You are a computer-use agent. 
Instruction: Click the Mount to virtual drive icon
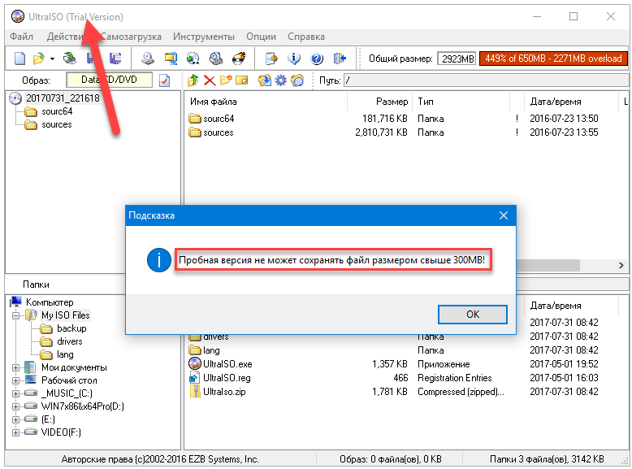(x=216, y=59)
